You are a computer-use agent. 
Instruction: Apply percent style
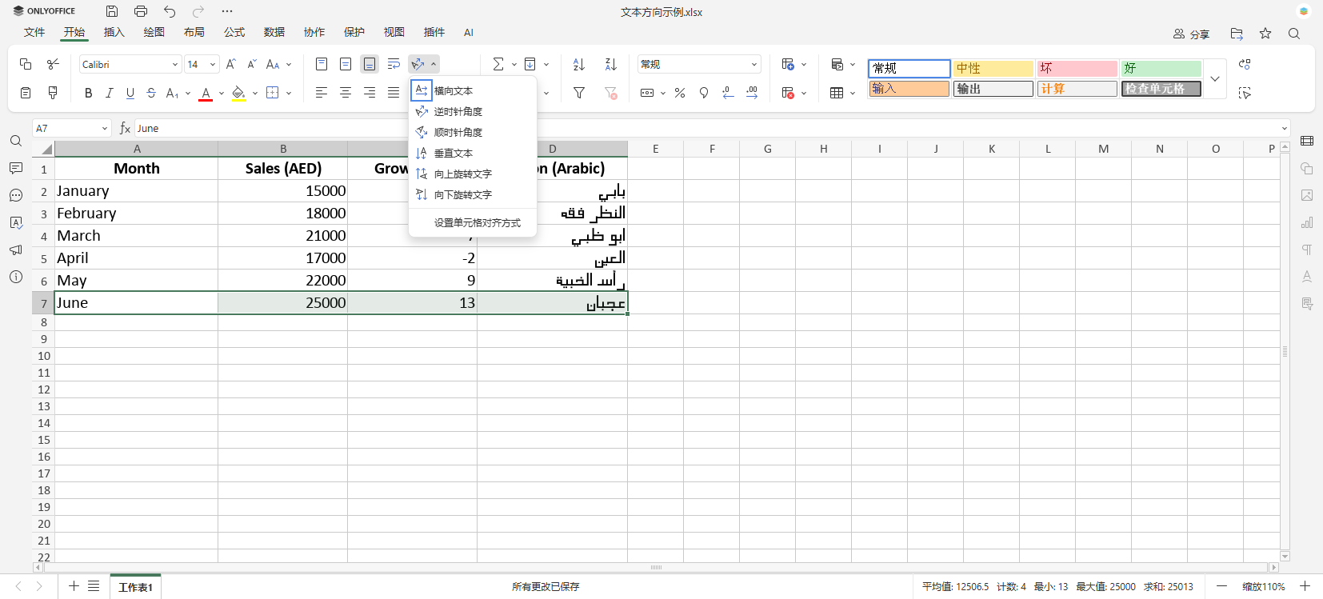point(680,93)
